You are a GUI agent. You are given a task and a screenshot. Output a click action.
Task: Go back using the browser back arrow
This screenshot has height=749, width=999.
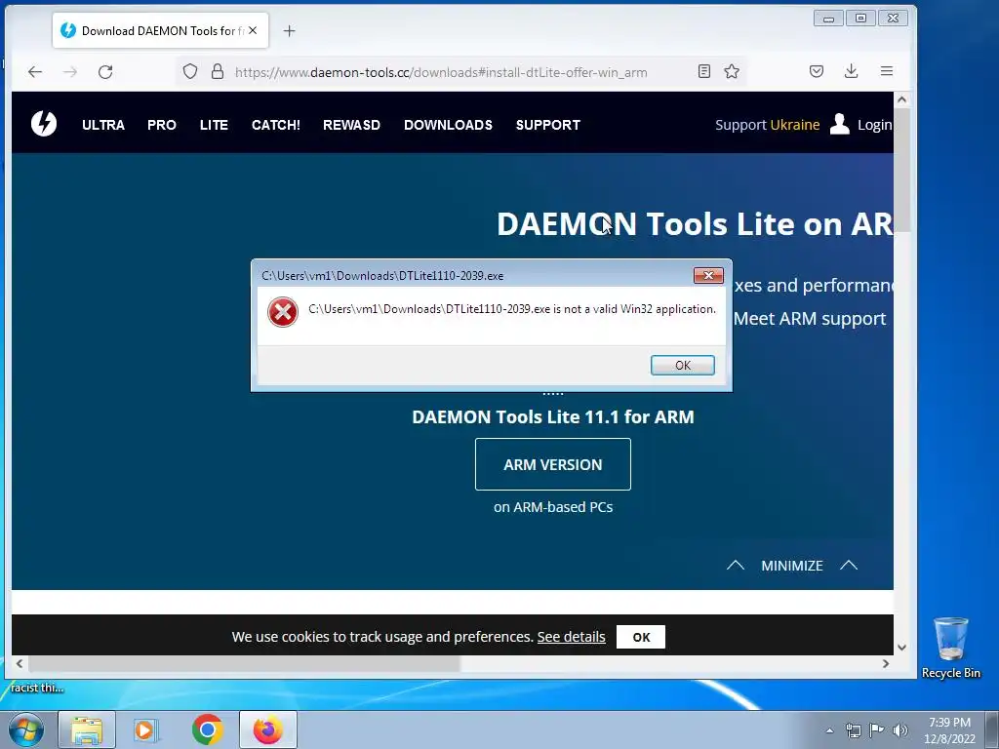35,72
